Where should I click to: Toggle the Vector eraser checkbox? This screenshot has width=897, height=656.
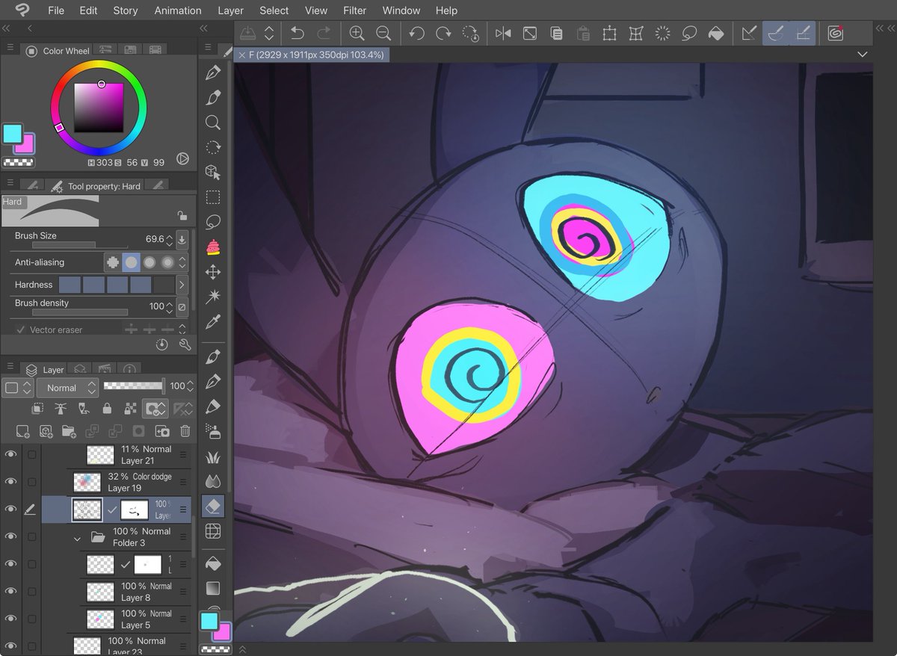[20, 329]
